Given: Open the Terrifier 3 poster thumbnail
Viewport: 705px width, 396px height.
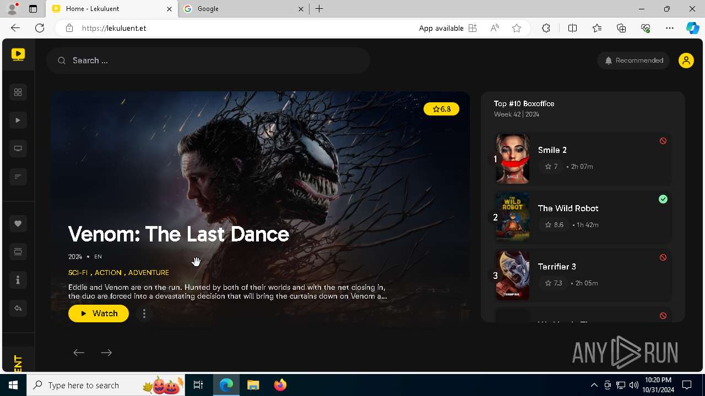Looking at the screenshot, I should tap(512, 275).
